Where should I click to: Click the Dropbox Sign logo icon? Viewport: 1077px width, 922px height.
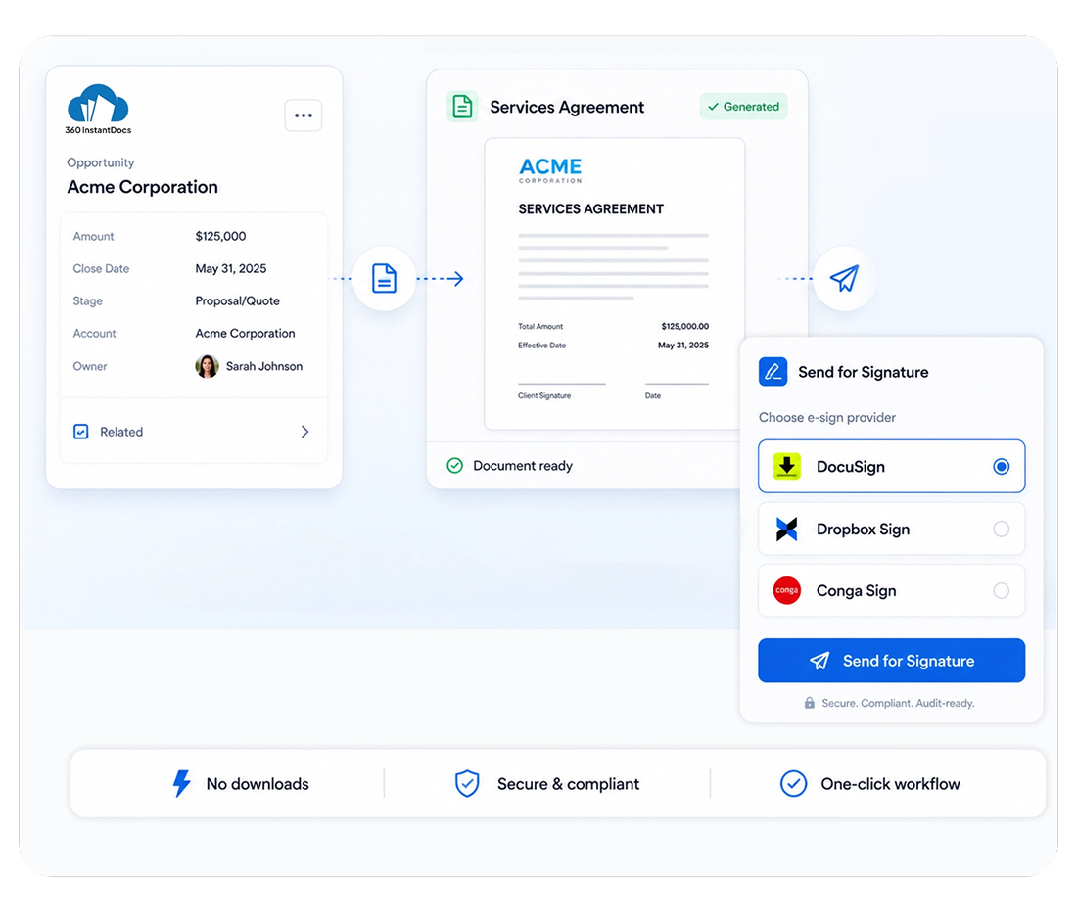787,529
